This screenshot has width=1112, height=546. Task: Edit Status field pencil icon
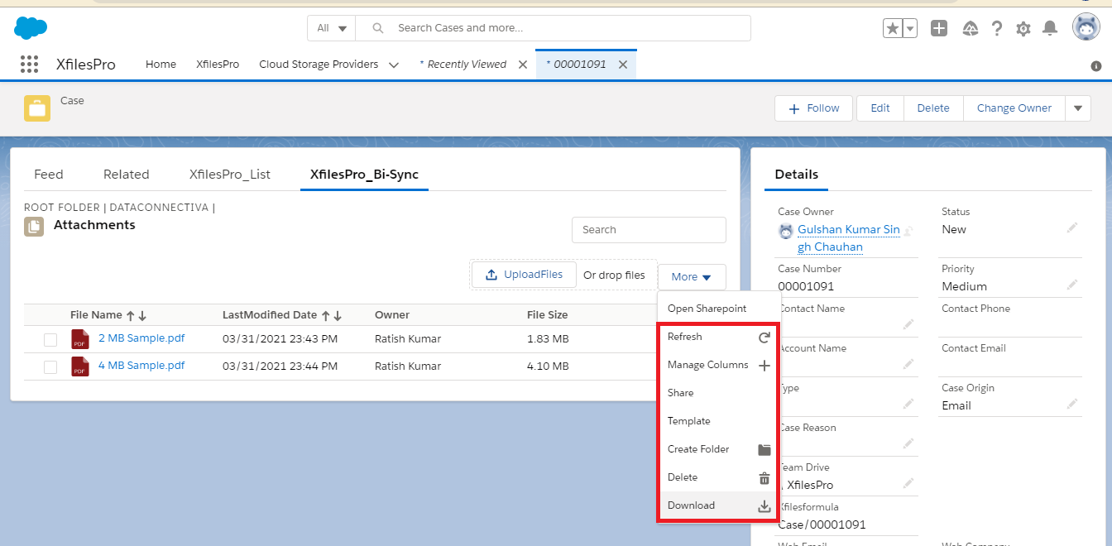click(1072, 227)
